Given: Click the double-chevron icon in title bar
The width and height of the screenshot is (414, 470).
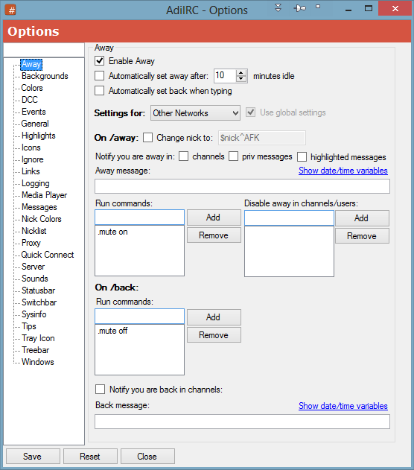Looking at the screenshot, I should (x=278, y=8).
